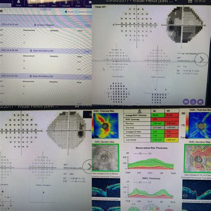Select the name Arianna Villagran
The height and width of the screenshot is (211, 211).
(45, 25)
